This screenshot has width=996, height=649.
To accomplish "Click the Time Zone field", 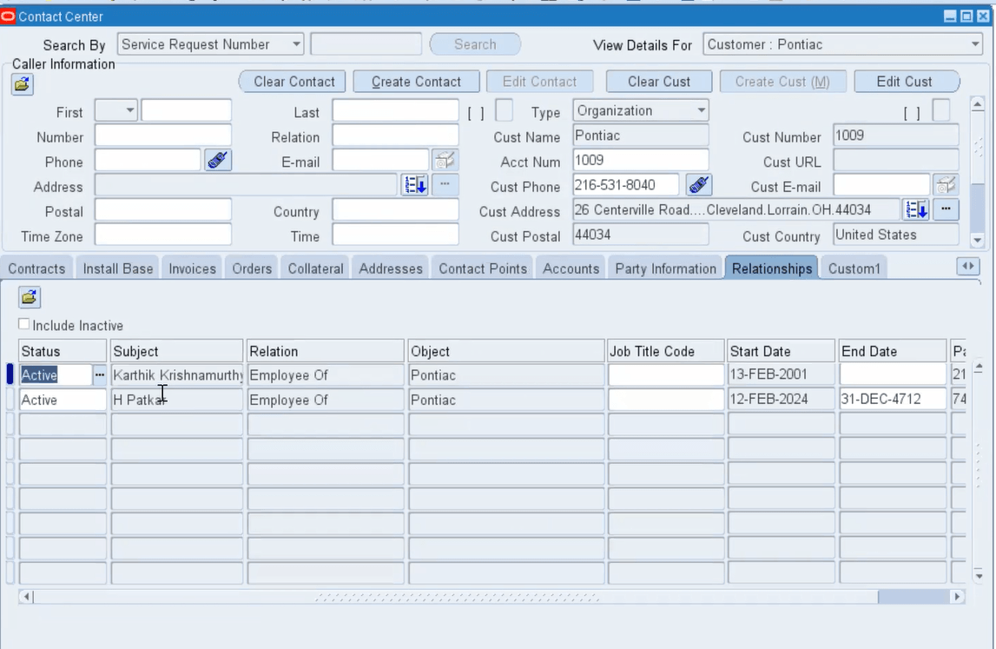I will [163, 235].
